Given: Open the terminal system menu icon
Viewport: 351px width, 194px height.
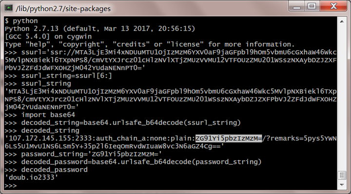Looking at the screenshot, I should 8,8.
